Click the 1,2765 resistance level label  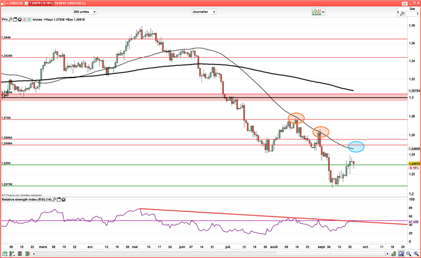pyautogui.click(x=6, y=118)
